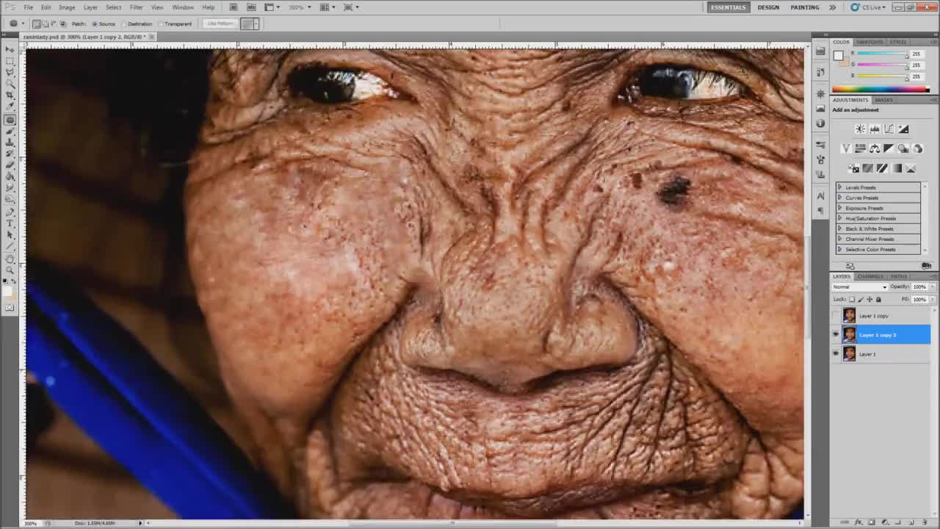940x529 pixels.
Task: Expand the Black & White Presets list
Action: pos(839,228)
